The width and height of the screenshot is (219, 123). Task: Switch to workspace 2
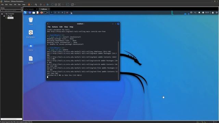[x=55, y=13]
